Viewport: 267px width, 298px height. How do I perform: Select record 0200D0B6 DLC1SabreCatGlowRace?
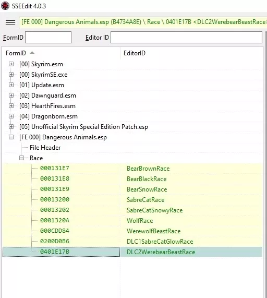point(132,241)
